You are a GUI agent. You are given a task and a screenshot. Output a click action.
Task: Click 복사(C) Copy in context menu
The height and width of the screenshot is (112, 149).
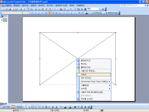click(94, 64)
